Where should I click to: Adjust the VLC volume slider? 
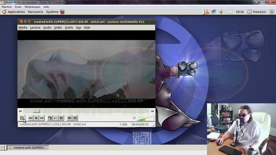pos(145,118)
